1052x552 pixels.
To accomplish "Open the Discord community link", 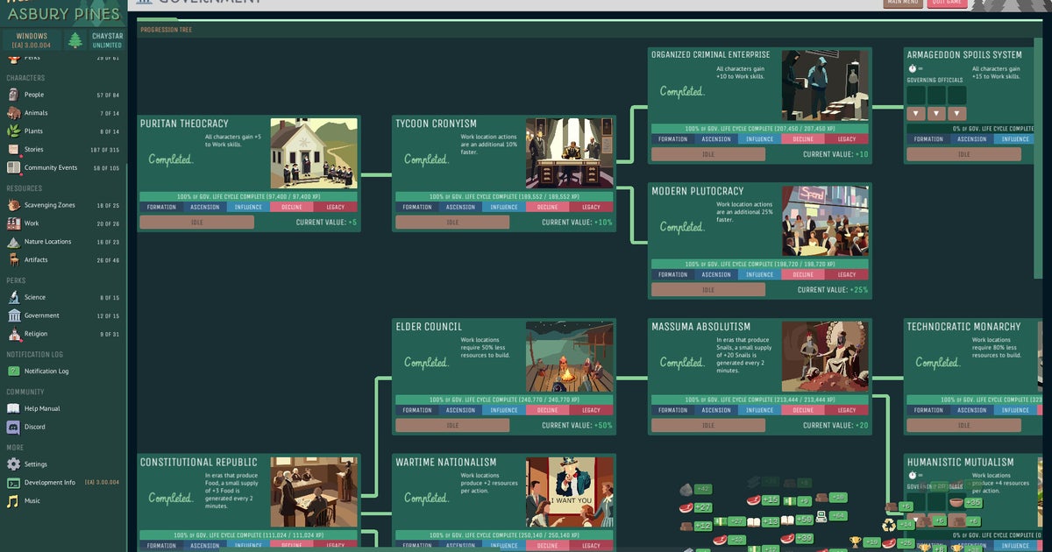I will click(x=34, y=427).
